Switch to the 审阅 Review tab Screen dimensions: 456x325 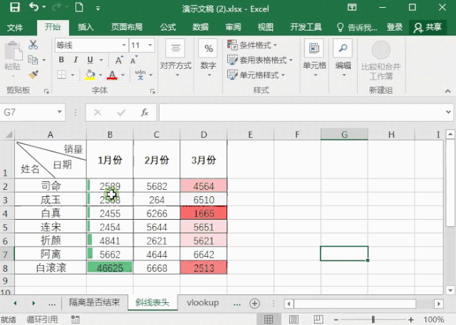233,27
